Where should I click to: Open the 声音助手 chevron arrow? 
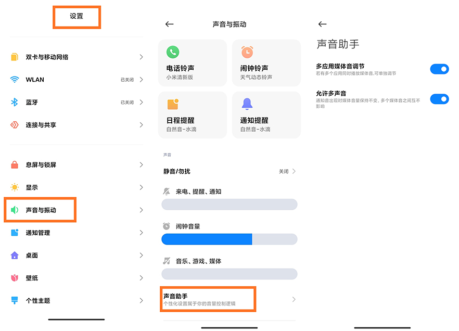(x=294, y=299)
